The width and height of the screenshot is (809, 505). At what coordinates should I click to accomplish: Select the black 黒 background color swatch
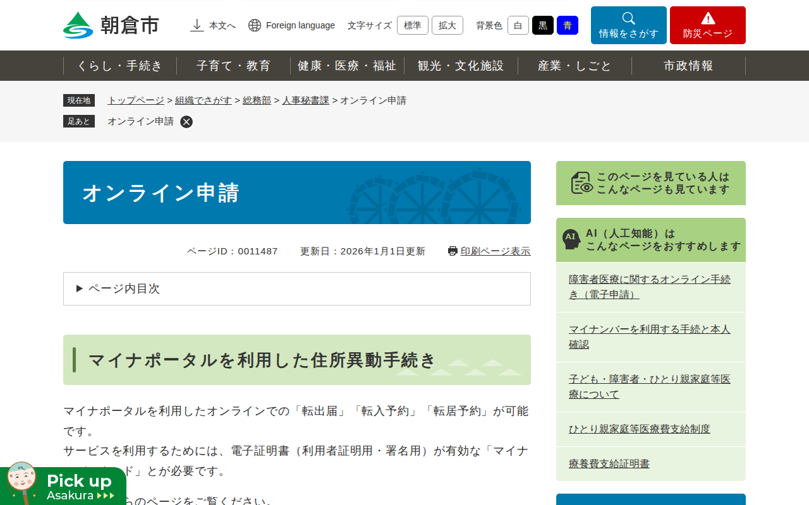click(542, 25)
